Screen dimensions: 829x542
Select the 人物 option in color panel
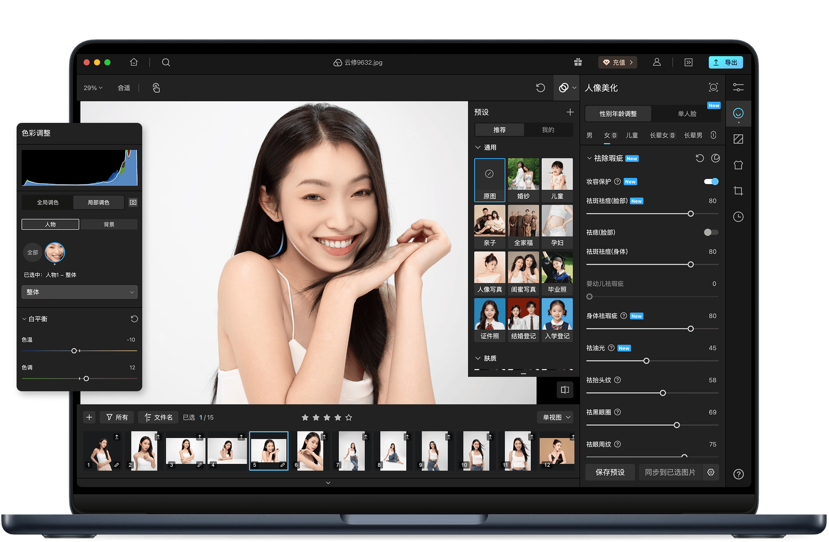(x=50, y=224)
